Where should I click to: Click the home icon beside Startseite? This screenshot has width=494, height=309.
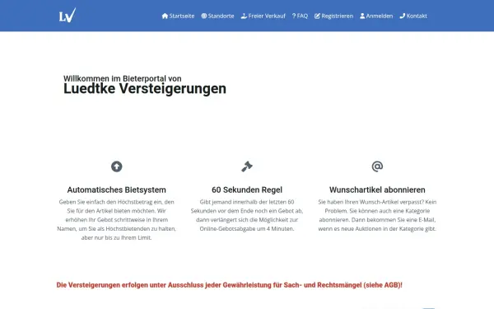click(165, 16)
